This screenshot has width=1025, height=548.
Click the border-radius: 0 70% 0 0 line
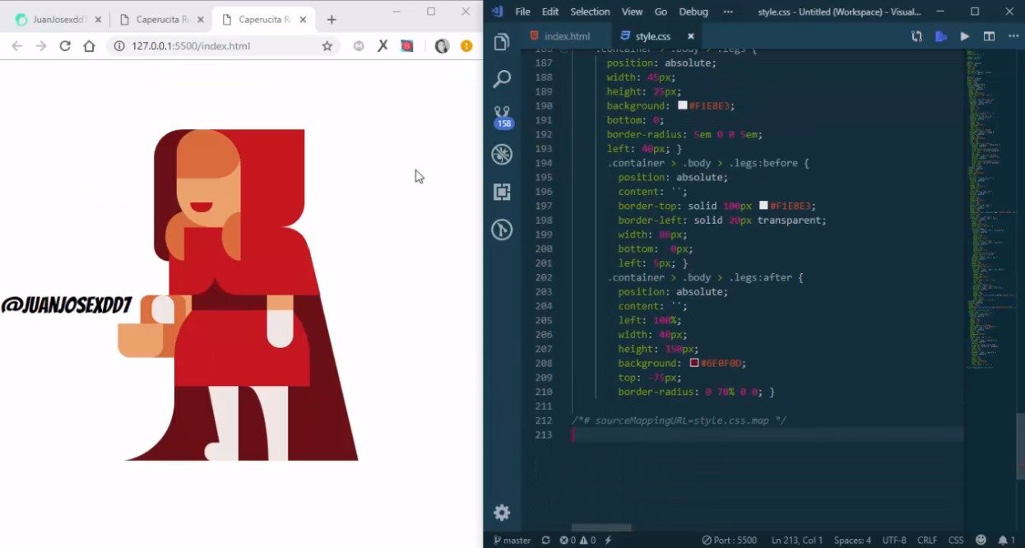pyautogui.click(x=697, y=392)
